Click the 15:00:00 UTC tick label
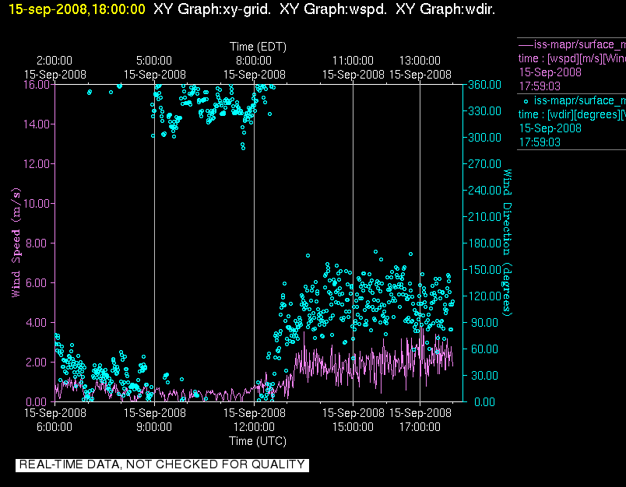Viewport: 626px width, 487px height. 353,427
